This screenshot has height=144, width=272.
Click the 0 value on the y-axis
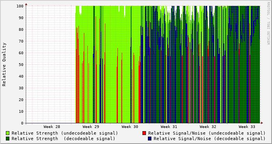(22, 123)
